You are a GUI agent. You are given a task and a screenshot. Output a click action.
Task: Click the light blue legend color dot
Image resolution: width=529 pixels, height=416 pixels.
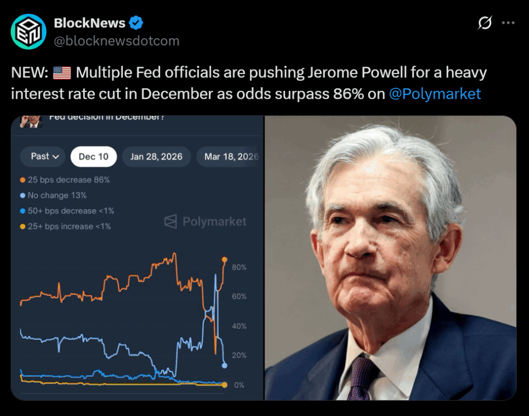click(22, 211)
